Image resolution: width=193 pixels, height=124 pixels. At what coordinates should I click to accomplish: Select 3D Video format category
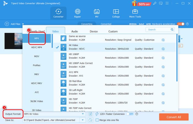point(37,110)
